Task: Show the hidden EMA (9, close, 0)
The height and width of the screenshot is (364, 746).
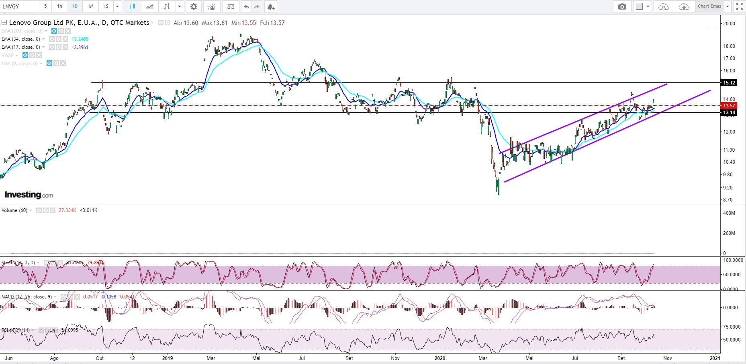Action: coord(49,63)
